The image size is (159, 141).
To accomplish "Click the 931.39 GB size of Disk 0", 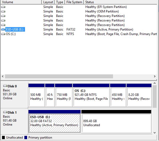I will (x=10, y=94).
